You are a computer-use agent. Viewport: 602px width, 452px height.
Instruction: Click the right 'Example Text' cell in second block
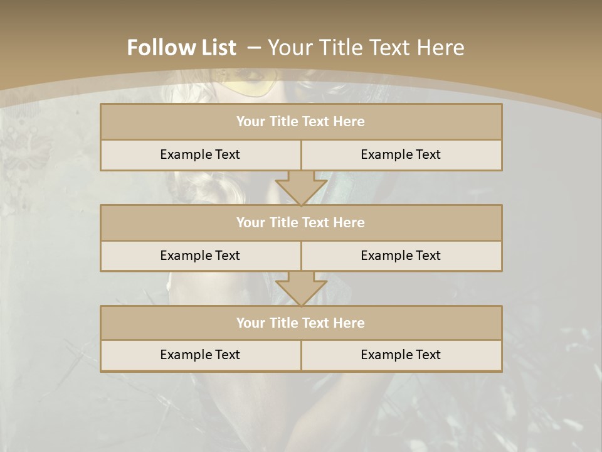[x=401, y=256]
